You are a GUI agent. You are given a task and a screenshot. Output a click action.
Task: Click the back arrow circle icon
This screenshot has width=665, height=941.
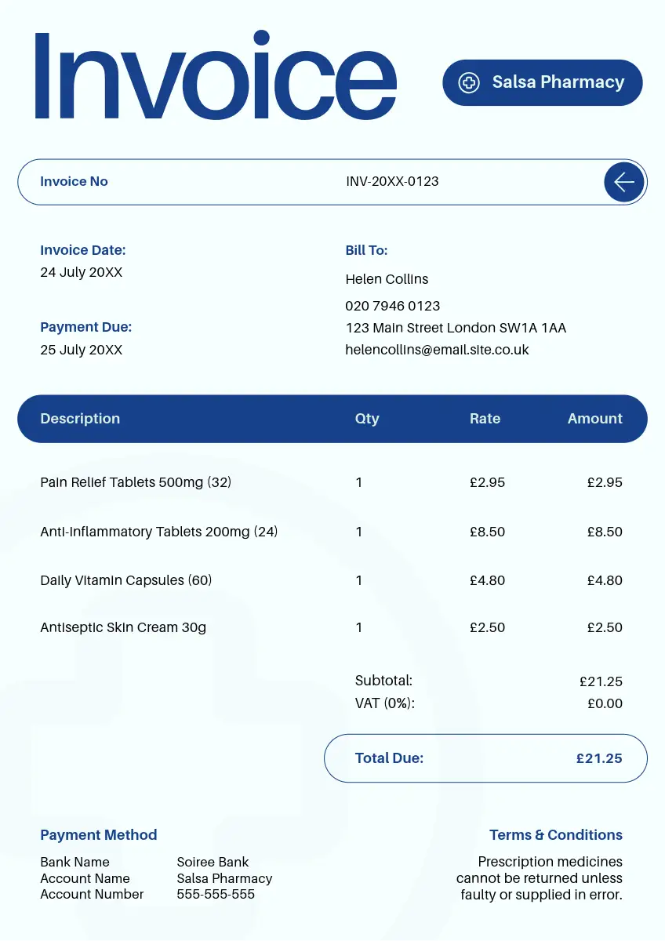point(624,182)
